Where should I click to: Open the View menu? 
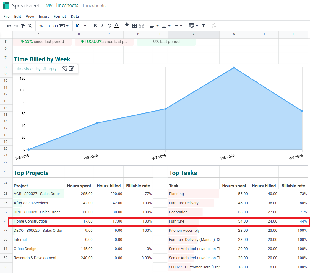[x=30, y=17]
